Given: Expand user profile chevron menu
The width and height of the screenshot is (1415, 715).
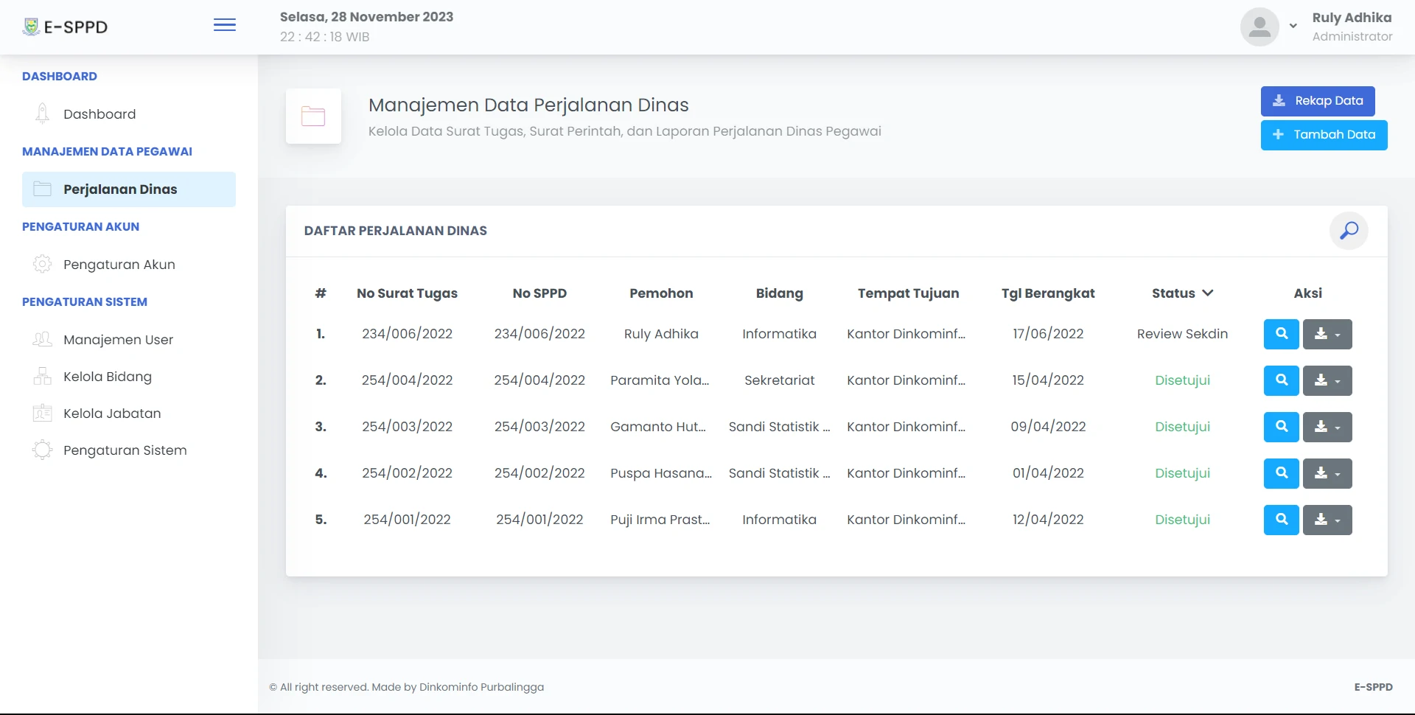Looking at the screenshot, I should click(x=1293, y=27).
